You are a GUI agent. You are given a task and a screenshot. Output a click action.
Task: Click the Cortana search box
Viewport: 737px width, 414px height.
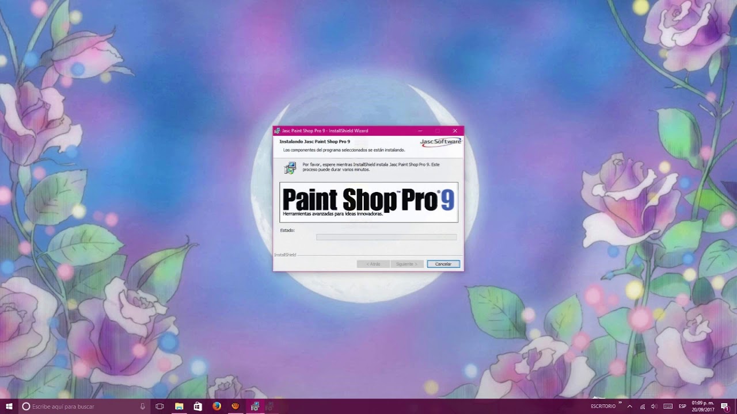pyautogui.click(x=84, y=407)
